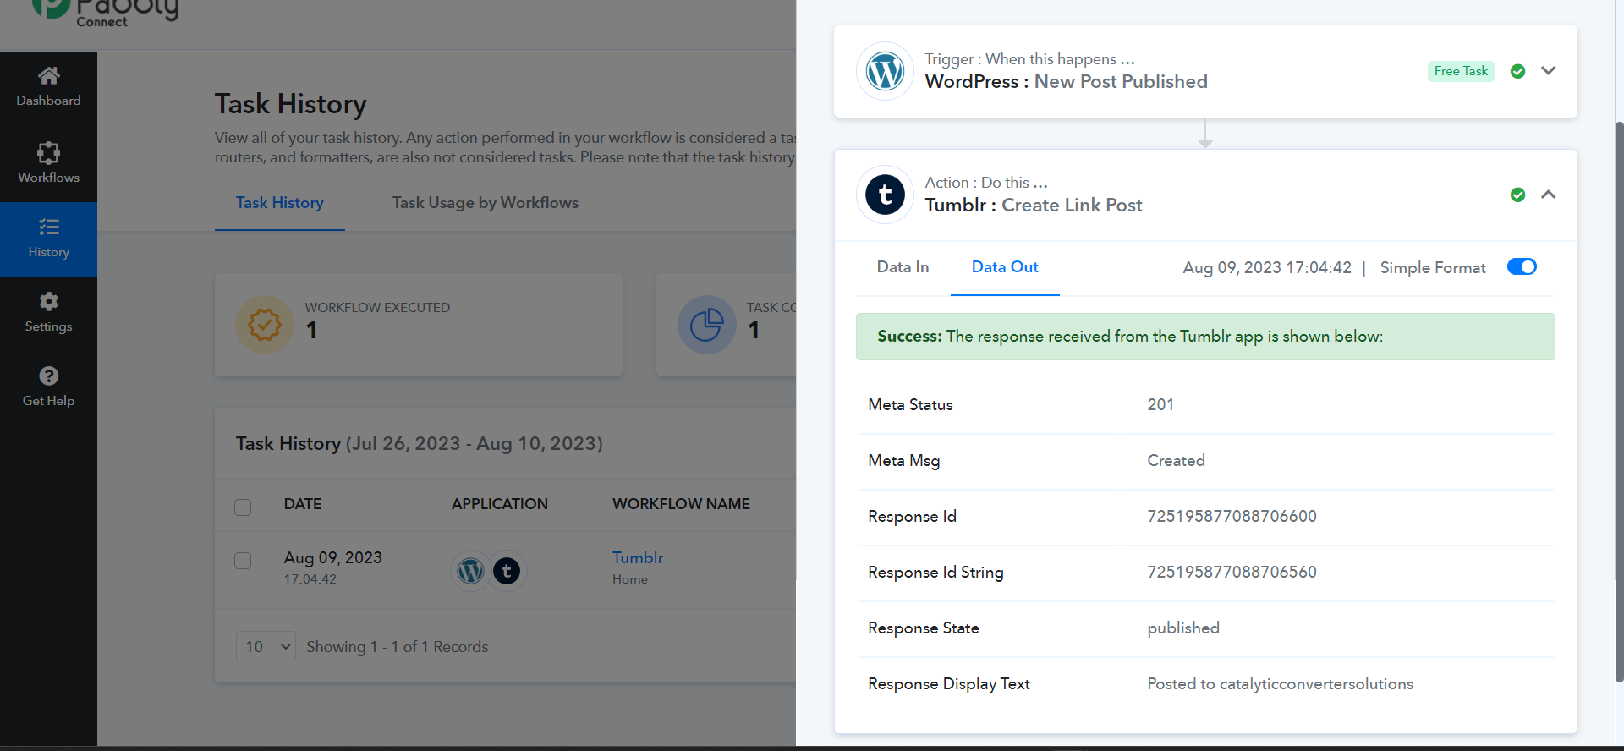Click the Response Id String value

(x=1232, y=572)
